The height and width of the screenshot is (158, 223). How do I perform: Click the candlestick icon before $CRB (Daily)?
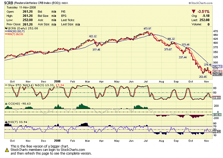click(6, 28)
